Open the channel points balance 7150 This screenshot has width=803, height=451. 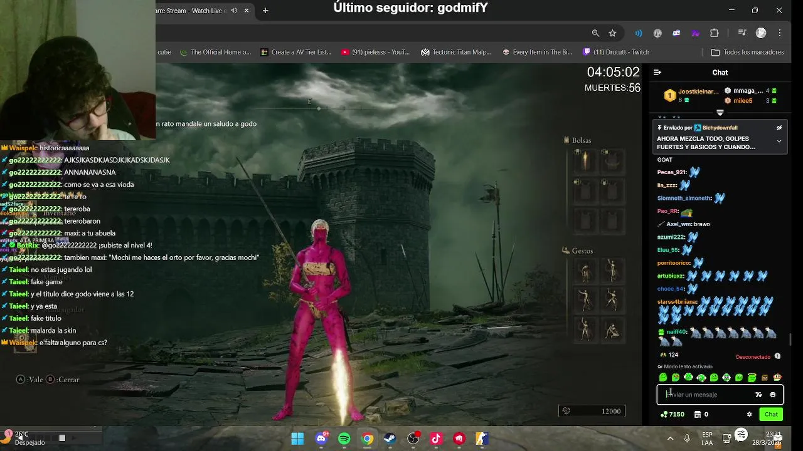click(x=673, y=414)
